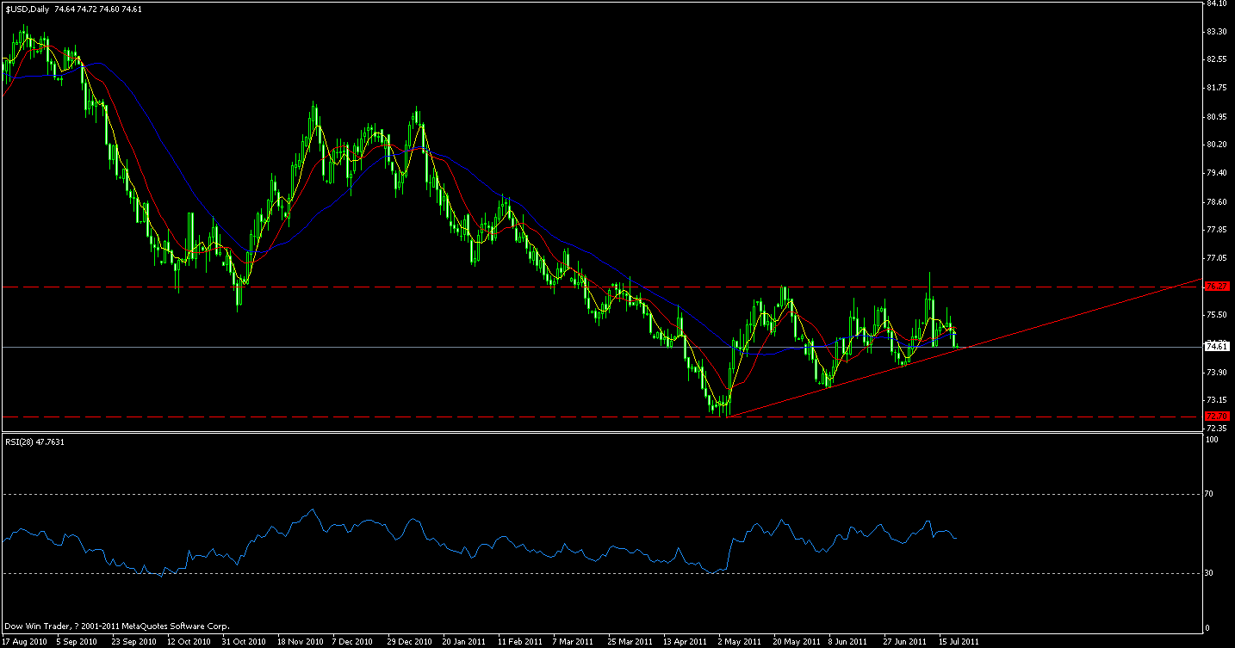Select the red 72.70 support price tag

(1217, 415)
